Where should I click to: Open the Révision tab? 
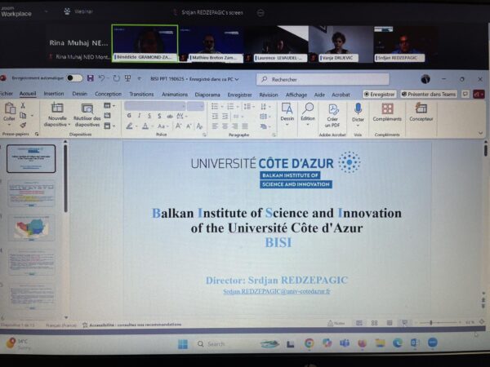(x=269, y=95)
